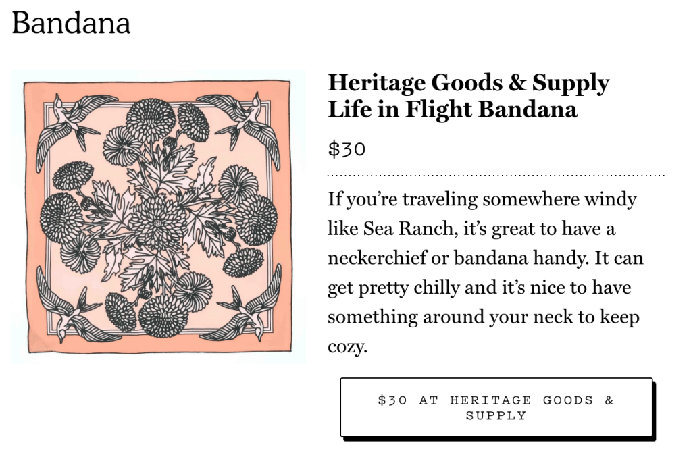Screen dimensions: 691x474
Task: Click the $30 price under the title
Action: click(347, 149)
